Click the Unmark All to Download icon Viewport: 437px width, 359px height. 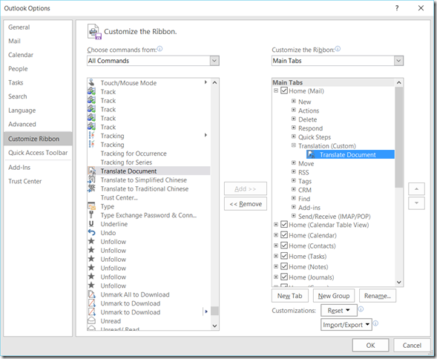[91, 294]
